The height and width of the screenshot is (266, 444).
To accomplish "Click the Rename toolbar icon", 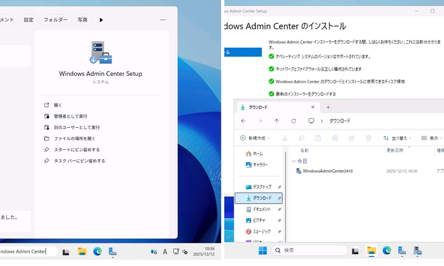I will coord(335,138).
